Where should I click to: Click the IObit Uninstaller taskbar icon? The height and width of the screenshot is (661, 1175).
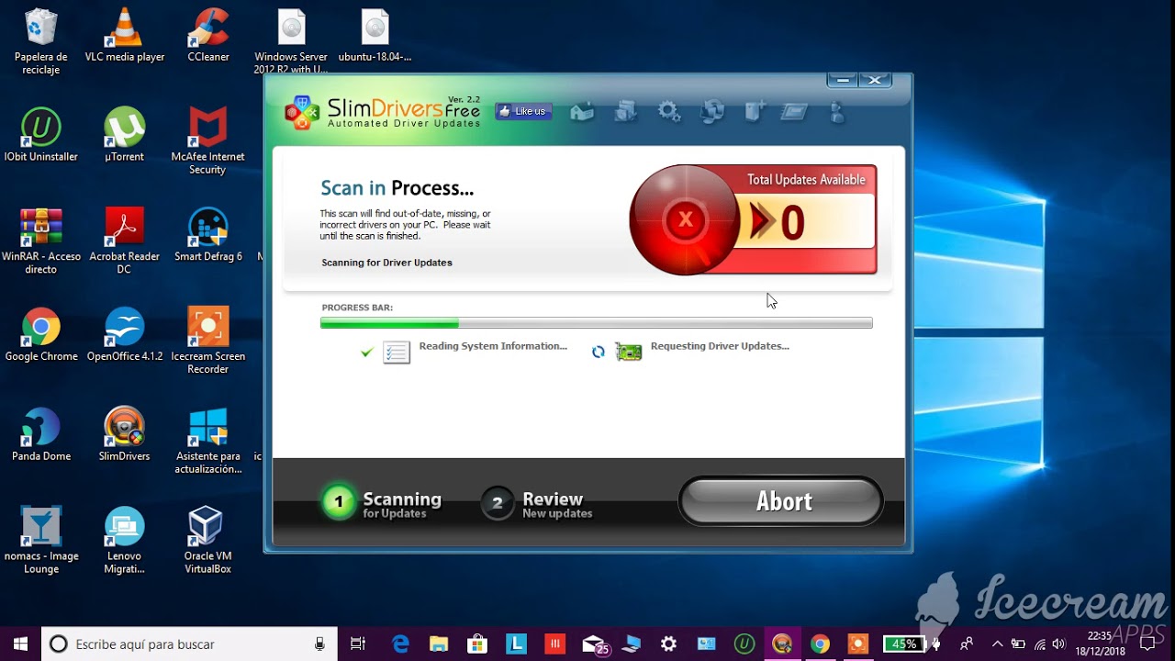point(744,644)
